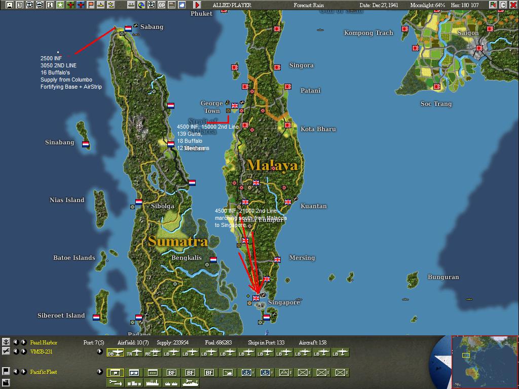Image resolution: width=519 pixels, height=389 pixels.
Task: Click the 'Fuel: 686283' readout
Action: pyautogui.click(x=218, y=343)
